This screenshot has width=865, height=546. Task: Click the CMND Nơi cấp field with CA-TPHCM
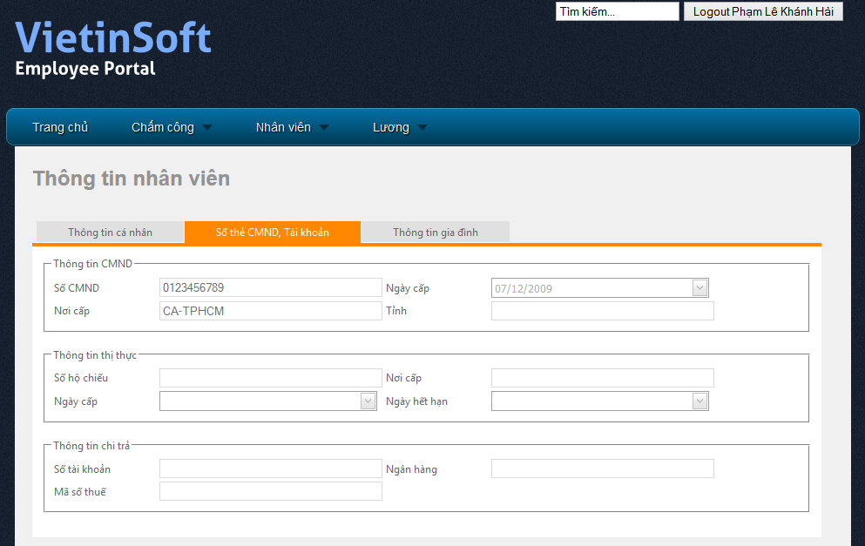point(270,311)
